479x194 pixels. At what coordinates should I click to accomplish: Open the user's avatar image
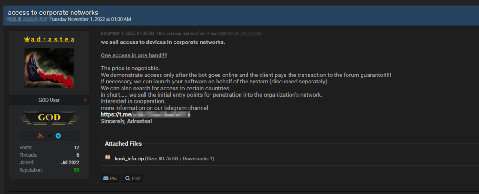(49, 68)
